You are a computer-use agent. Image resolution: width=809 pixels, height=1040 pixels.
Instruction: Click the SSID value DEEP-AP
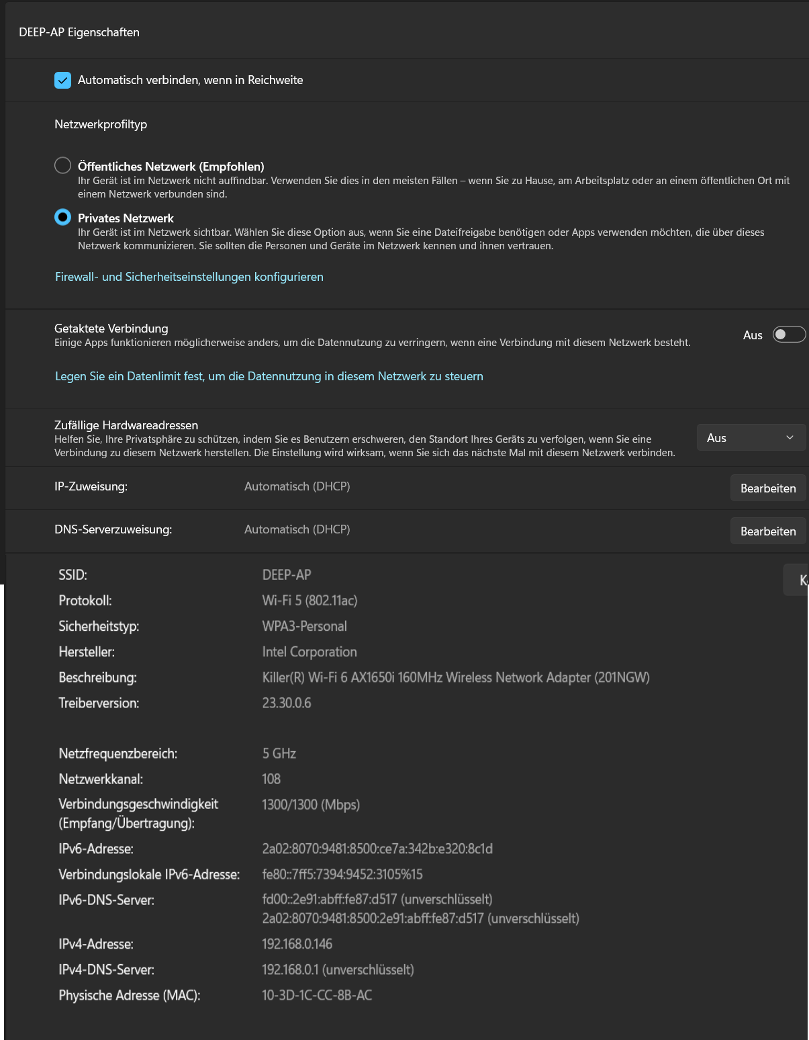tap(287, 575)
